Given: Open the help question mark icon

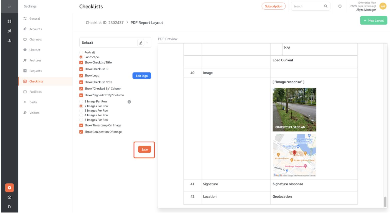Looking at the screenshot, I should (x=339, y=6).
